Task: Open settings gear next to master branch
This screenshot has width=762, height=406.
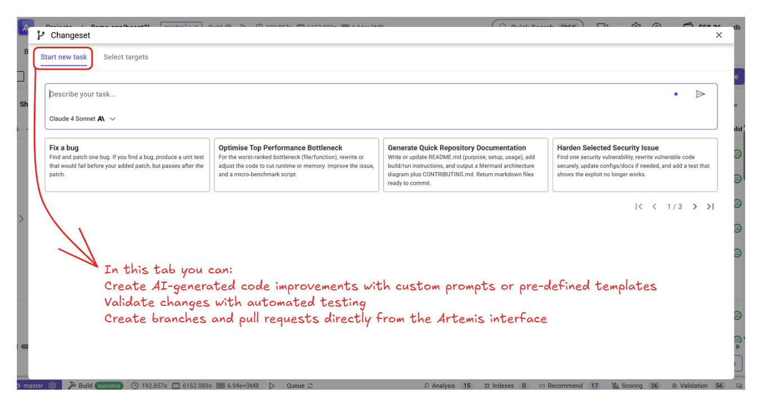Action: pos(52,386)
